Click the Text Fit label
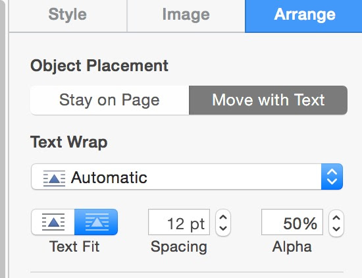The height and width of the screenshot is (278, 362). point(74,246)
